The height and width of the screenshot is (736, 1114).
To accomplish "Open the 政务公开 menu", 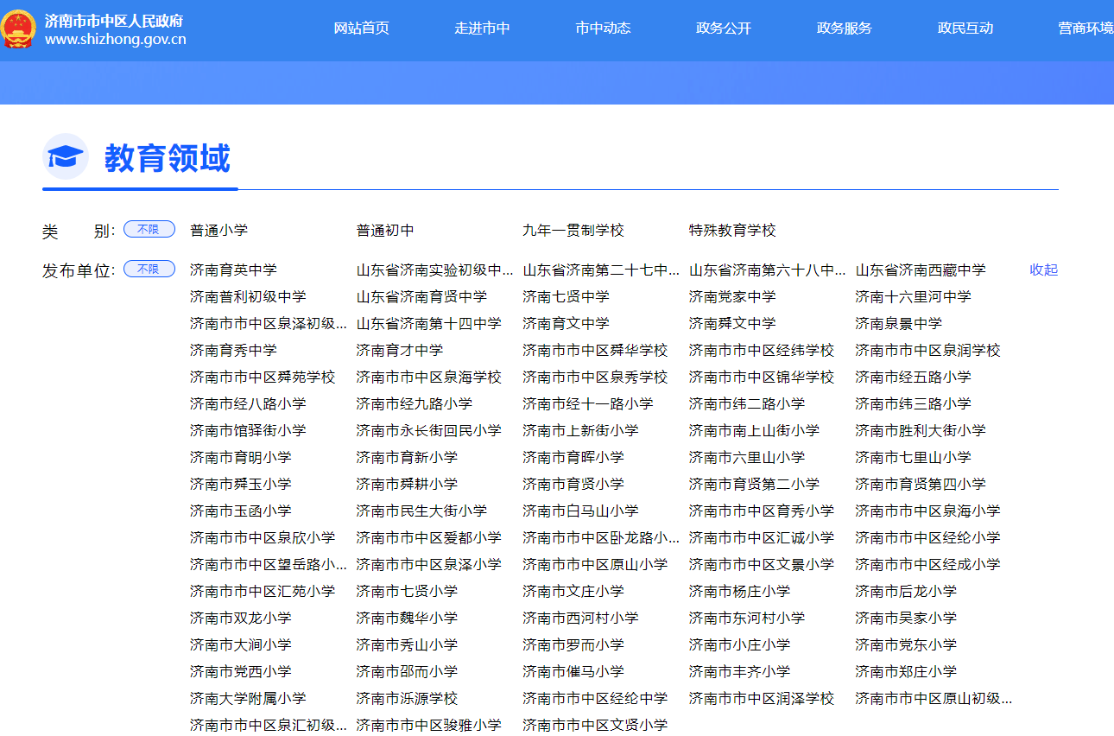I will tap(724, 28).
